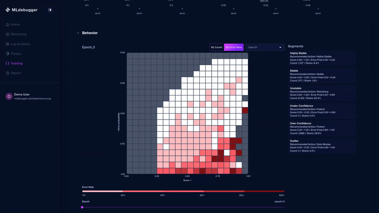Click the Report document icon
The image size is (379, 213).
(8, 73)
